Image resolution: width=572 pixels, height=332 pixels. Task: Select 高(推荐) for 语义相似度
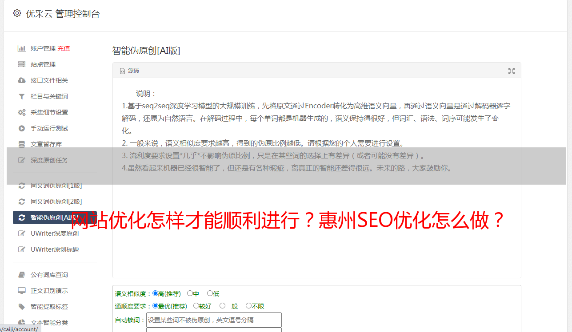[155, 293]
